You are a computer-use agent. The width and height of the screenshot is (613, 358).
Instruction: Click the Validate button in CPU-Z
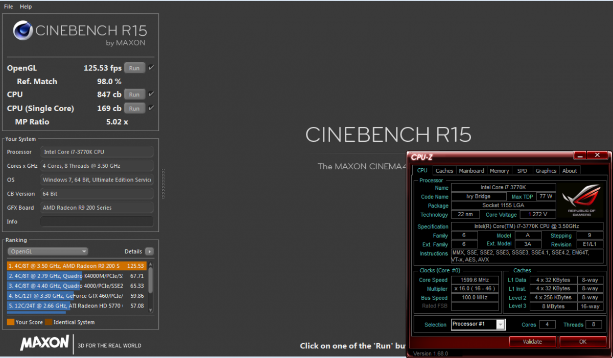[x=532, y=342]
